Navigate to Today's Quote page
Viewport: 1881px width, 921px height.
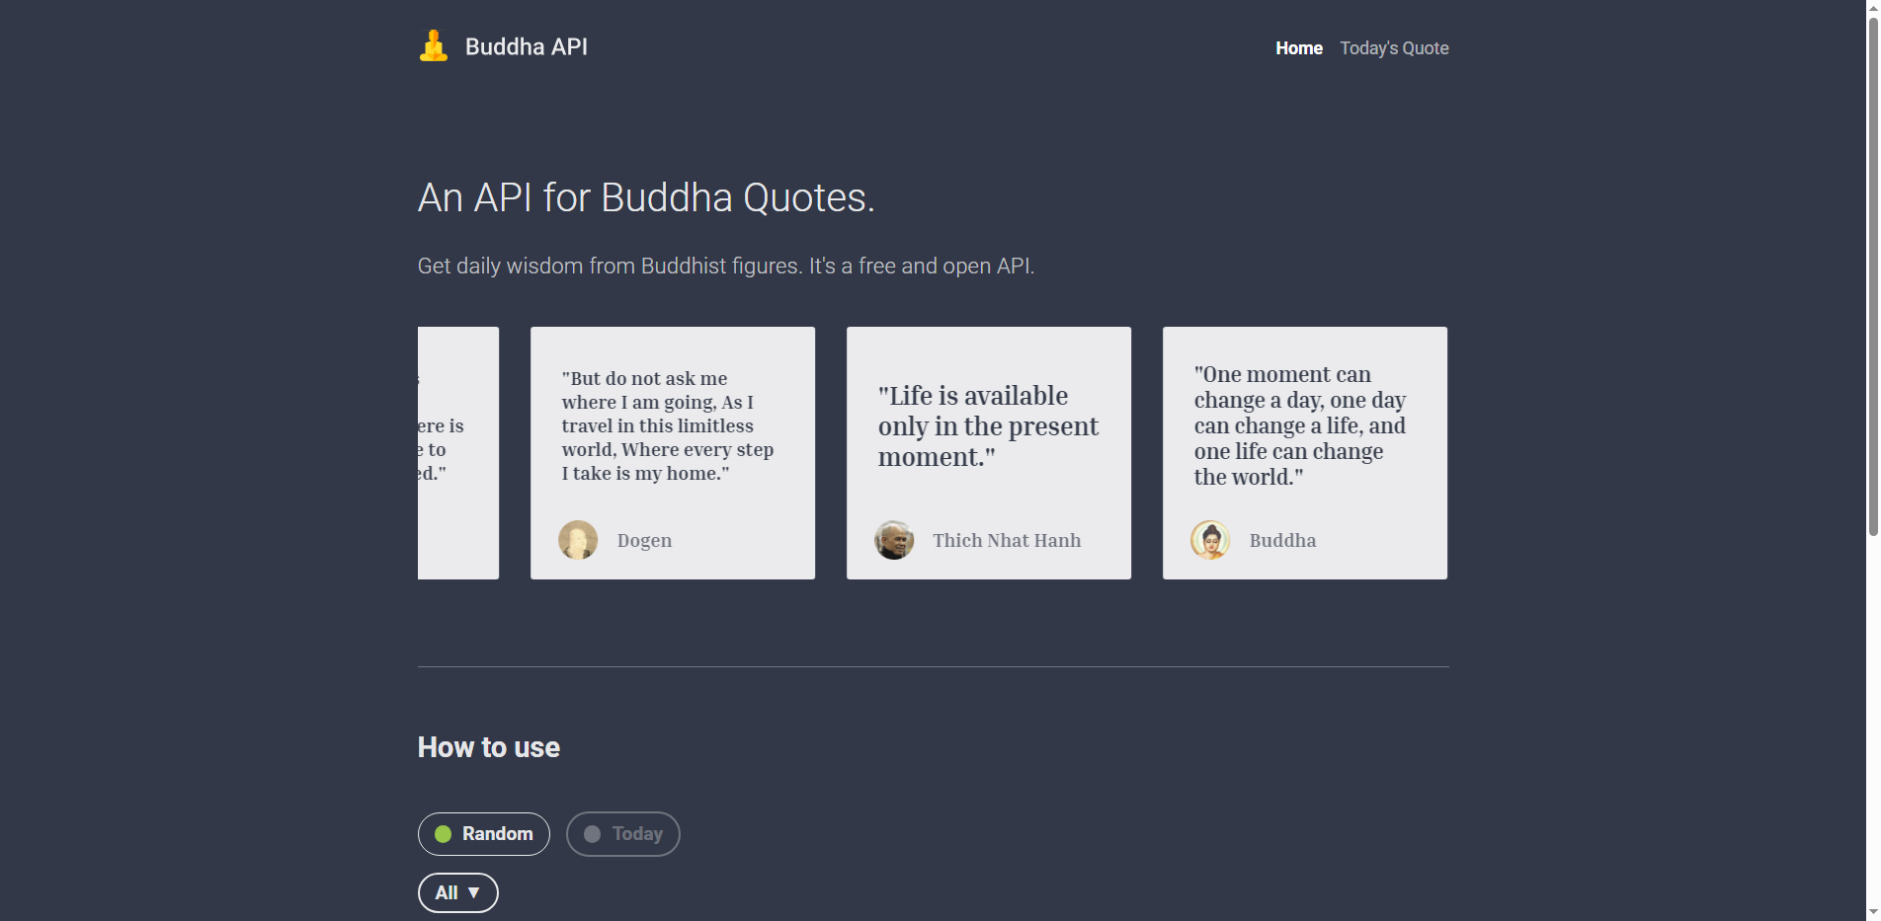click(1394, 47)
